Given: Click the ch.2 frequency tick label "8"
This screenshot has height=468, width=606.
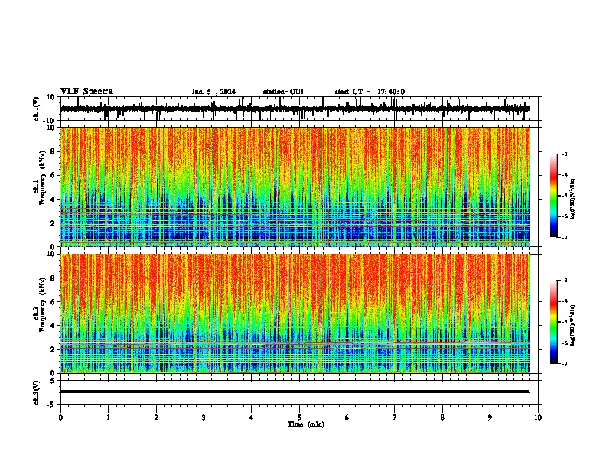Looking at the screenshot, I should click(53, 278).
